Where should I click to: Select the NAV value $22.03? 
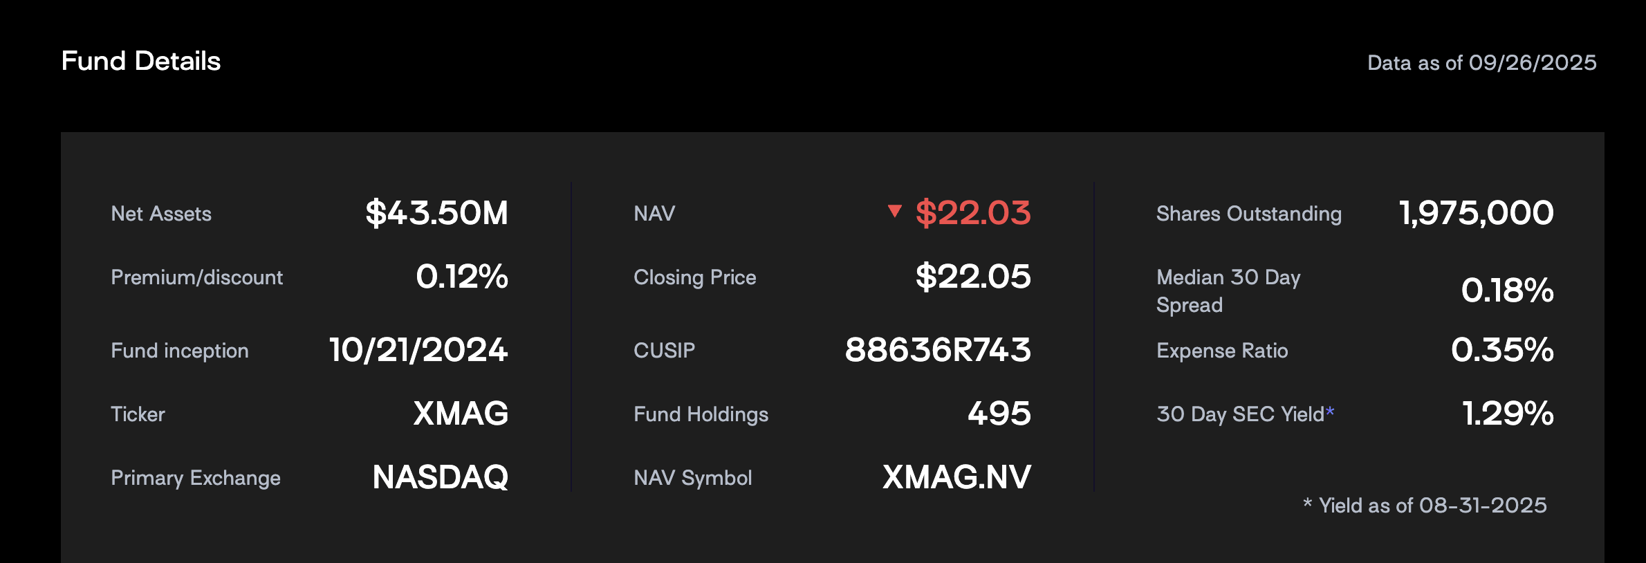coord(973,213)
